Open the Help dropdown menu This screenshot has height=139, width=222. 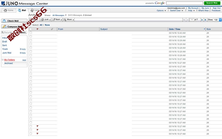tap(191, 10)
